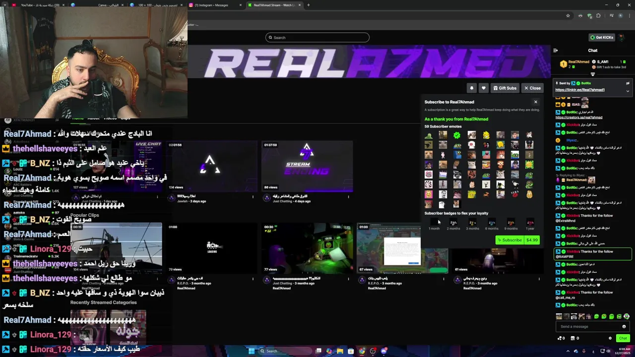
Task: Open a new browser tab with plus
Action: [309, 5]
